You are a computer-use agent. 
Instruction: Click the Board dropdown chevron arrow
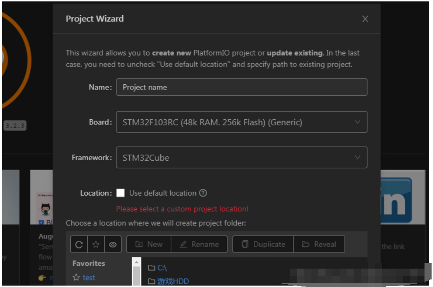click(x=358, y=122)
